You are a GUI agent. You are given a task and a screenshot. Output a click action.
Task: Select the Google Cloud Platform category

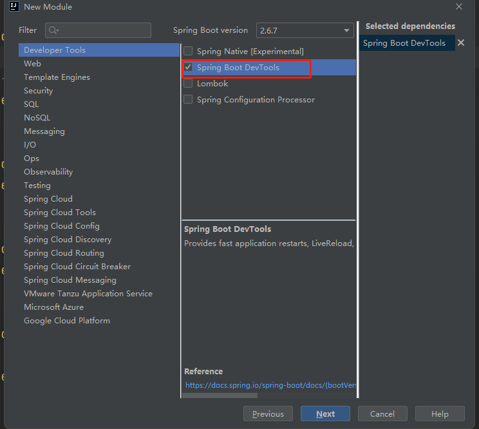[99, 321]
